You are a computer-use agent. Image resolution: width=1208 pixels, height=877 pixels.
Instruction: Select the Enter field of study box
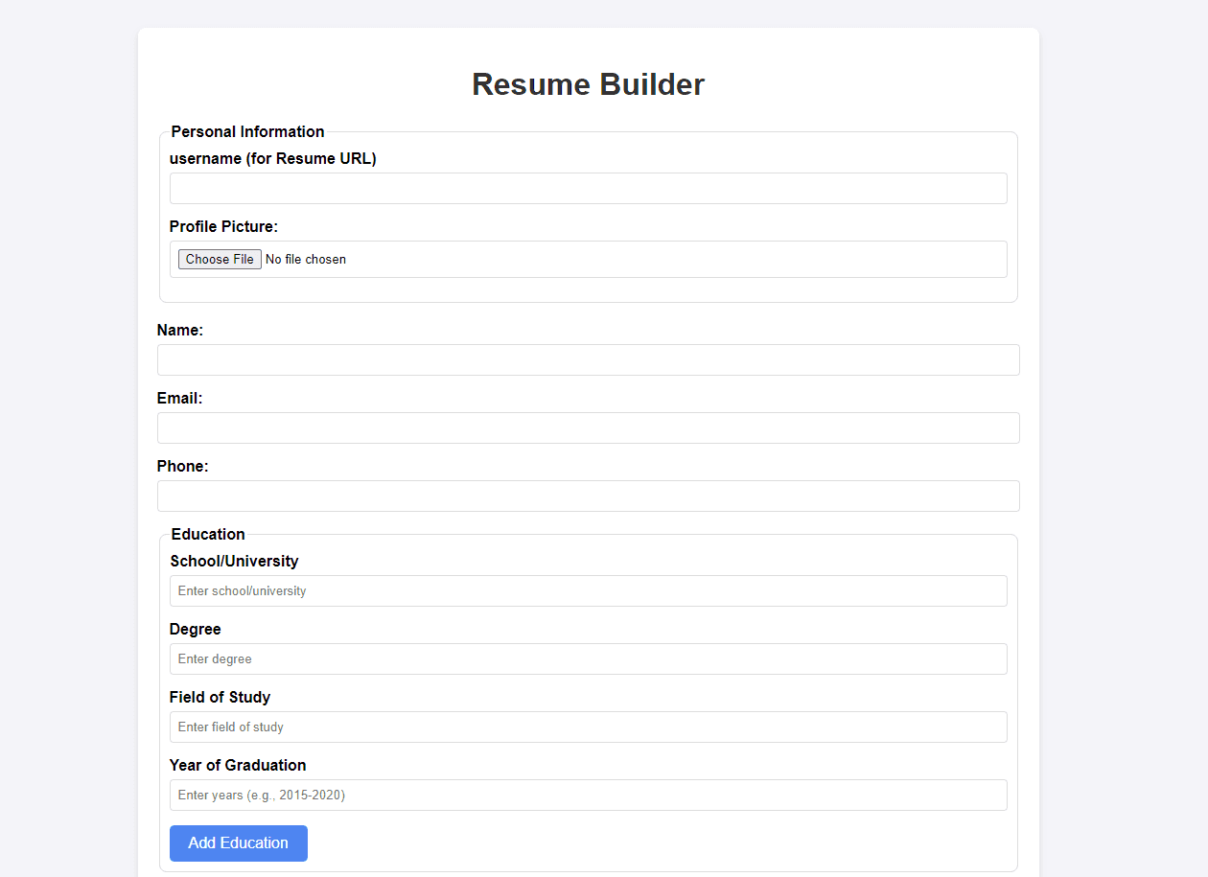[588, 727]
